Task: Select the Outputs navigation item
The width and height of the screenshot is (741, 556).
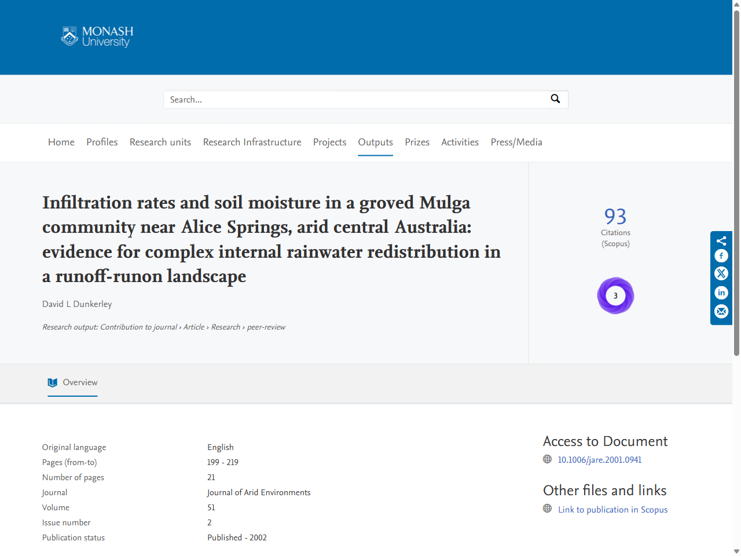Action: click(x=375, y=142)
